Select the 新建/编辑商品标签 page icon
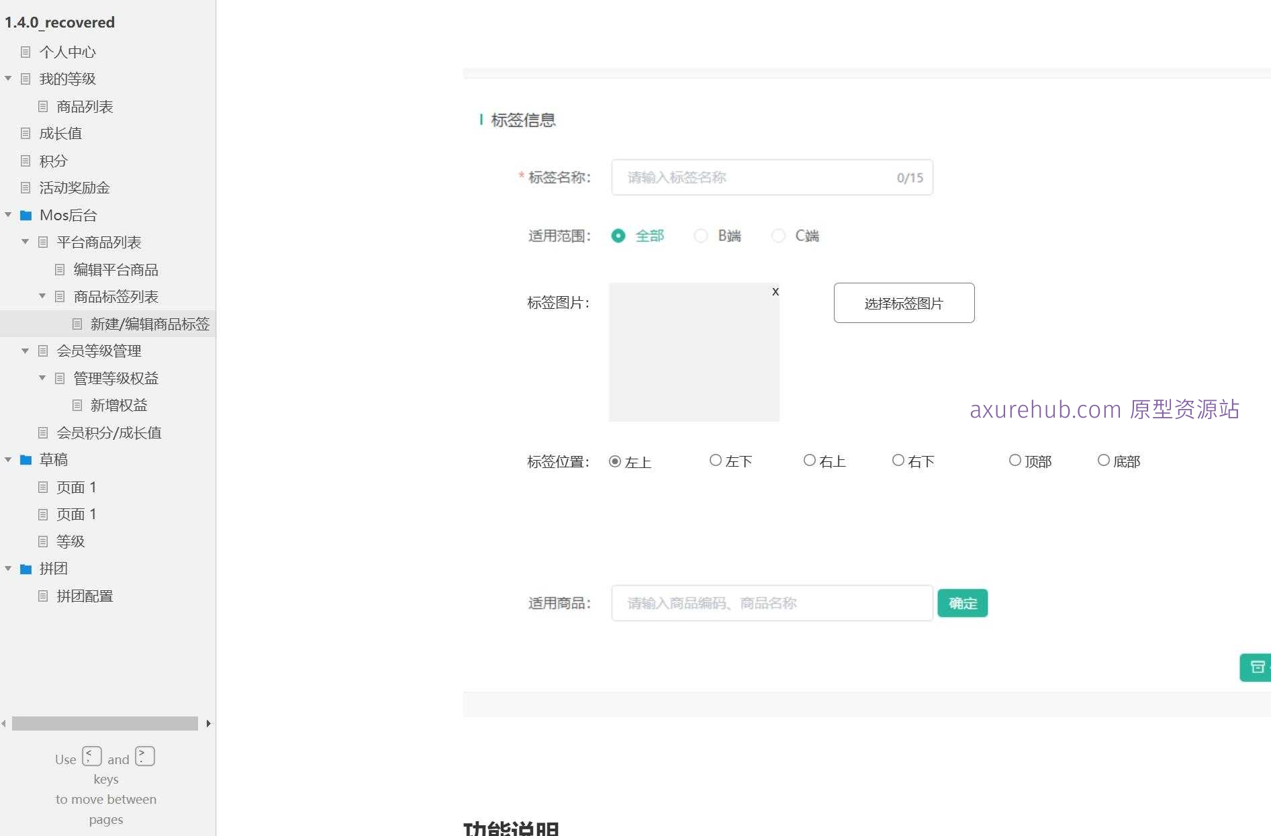1271x836 pixels. click(76, 324)
